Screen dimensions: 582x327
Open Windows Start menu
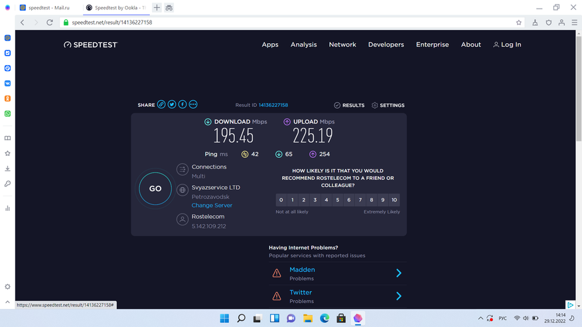click(x=224, y=318)
